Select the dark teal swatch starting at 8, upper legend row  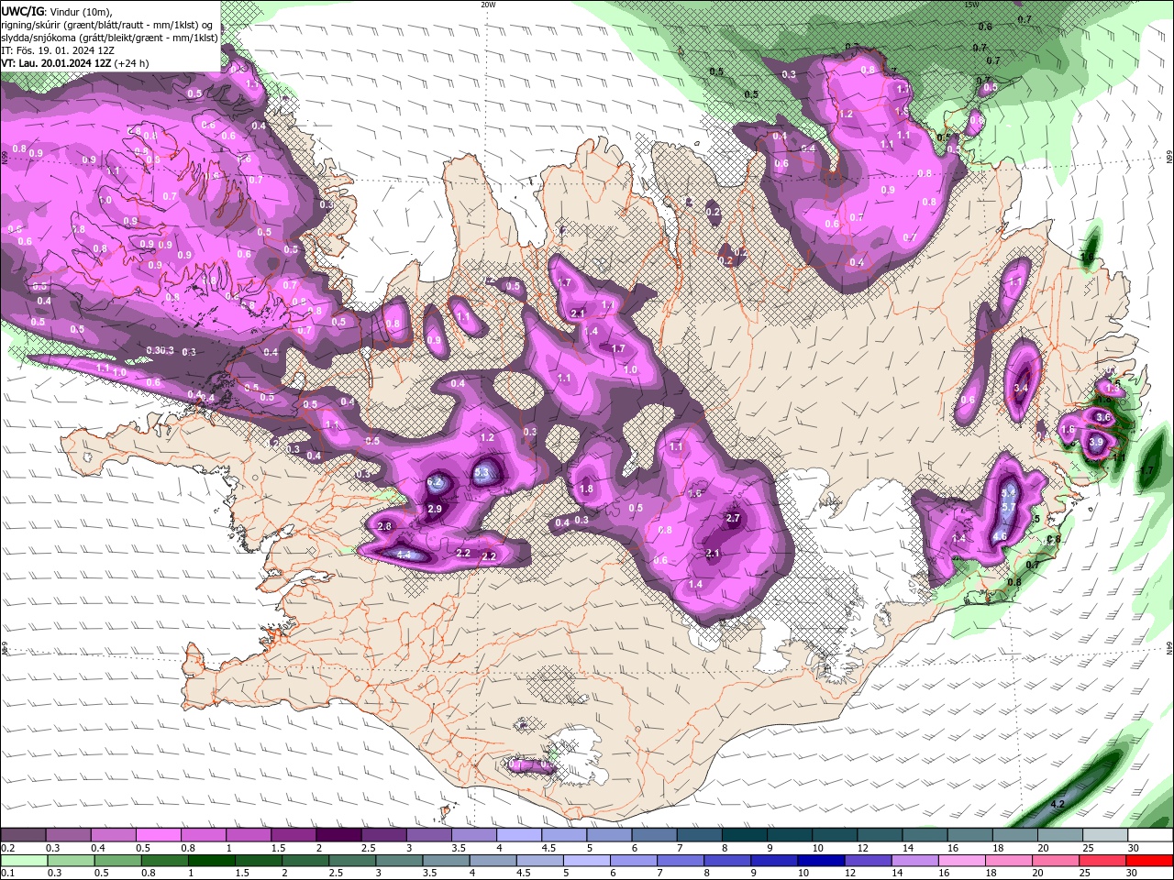click(746, 835)
